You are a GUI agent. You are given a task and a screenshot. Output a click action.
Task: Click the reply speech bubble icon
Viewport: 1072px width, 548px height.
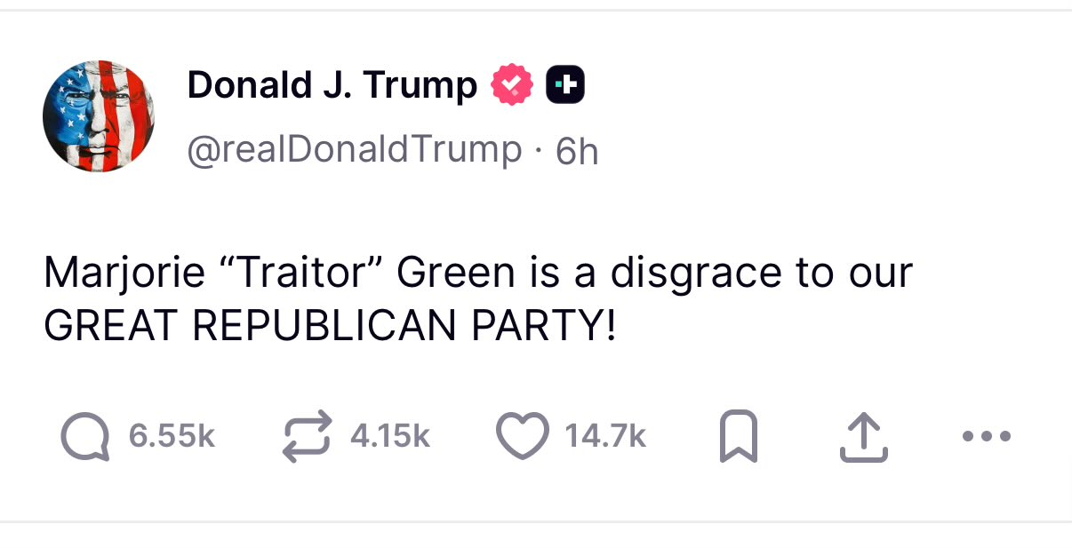click(85, 437)
